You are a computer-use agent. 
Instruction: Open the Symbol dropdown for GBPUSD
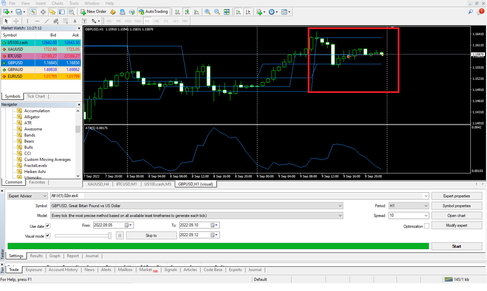(340, 206)
